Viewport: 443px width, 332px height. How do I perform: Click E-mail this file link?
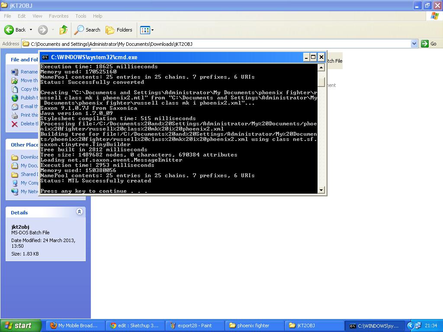(29, 106)
